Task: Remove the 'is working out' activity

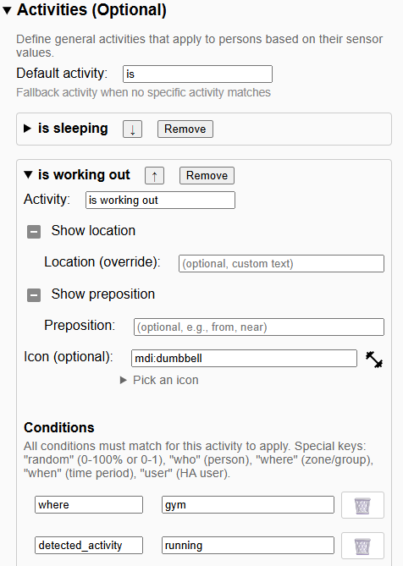Action: [x=207, y=175]
